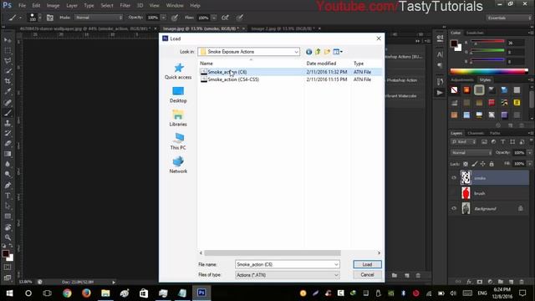Viewport: 535px width, 301px height.
Task: Open View Menu dropdown in Load dialog
Action: pos(338,52)
